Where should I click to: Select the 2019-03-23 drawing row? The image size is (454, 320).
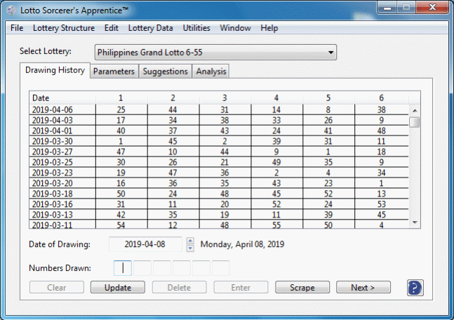pyautogui.click(x=219, y=173)
